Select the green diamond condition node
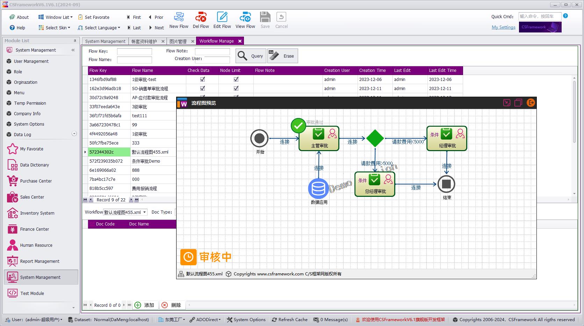This screenshot has height=326, width=584. point(375,139)
